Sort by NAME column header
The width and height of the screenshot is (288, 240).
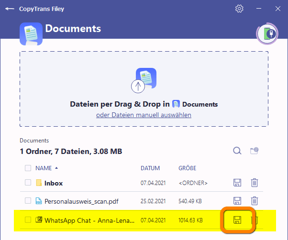click(44, 168)
